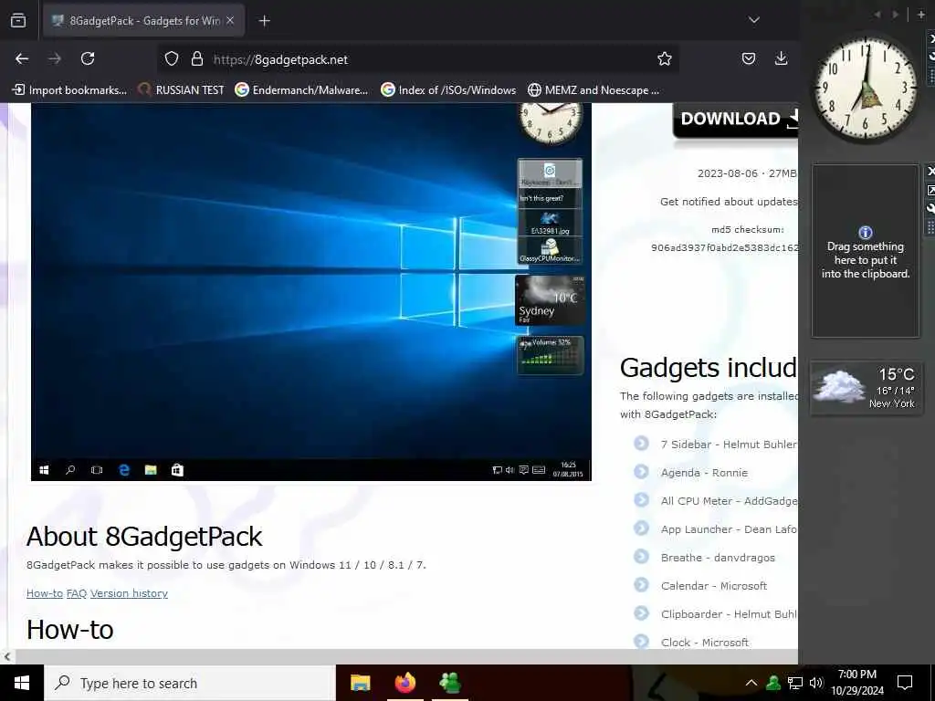Click the green user tray icon
Image resolution: width=935 pixels, height=701 pixels.
(773, 683)
